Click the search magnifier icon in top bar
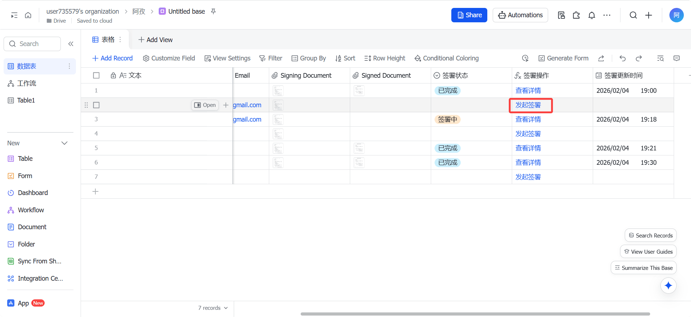The height and width of the screenshot is (317, 691). (x=633, y=15)
